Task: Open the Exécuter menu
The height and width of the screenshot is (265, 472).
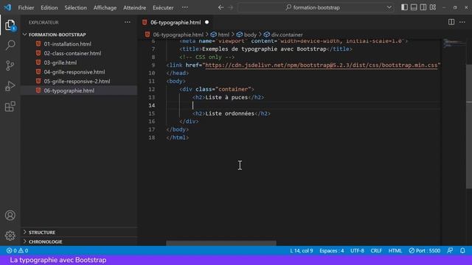Action: 163,7
